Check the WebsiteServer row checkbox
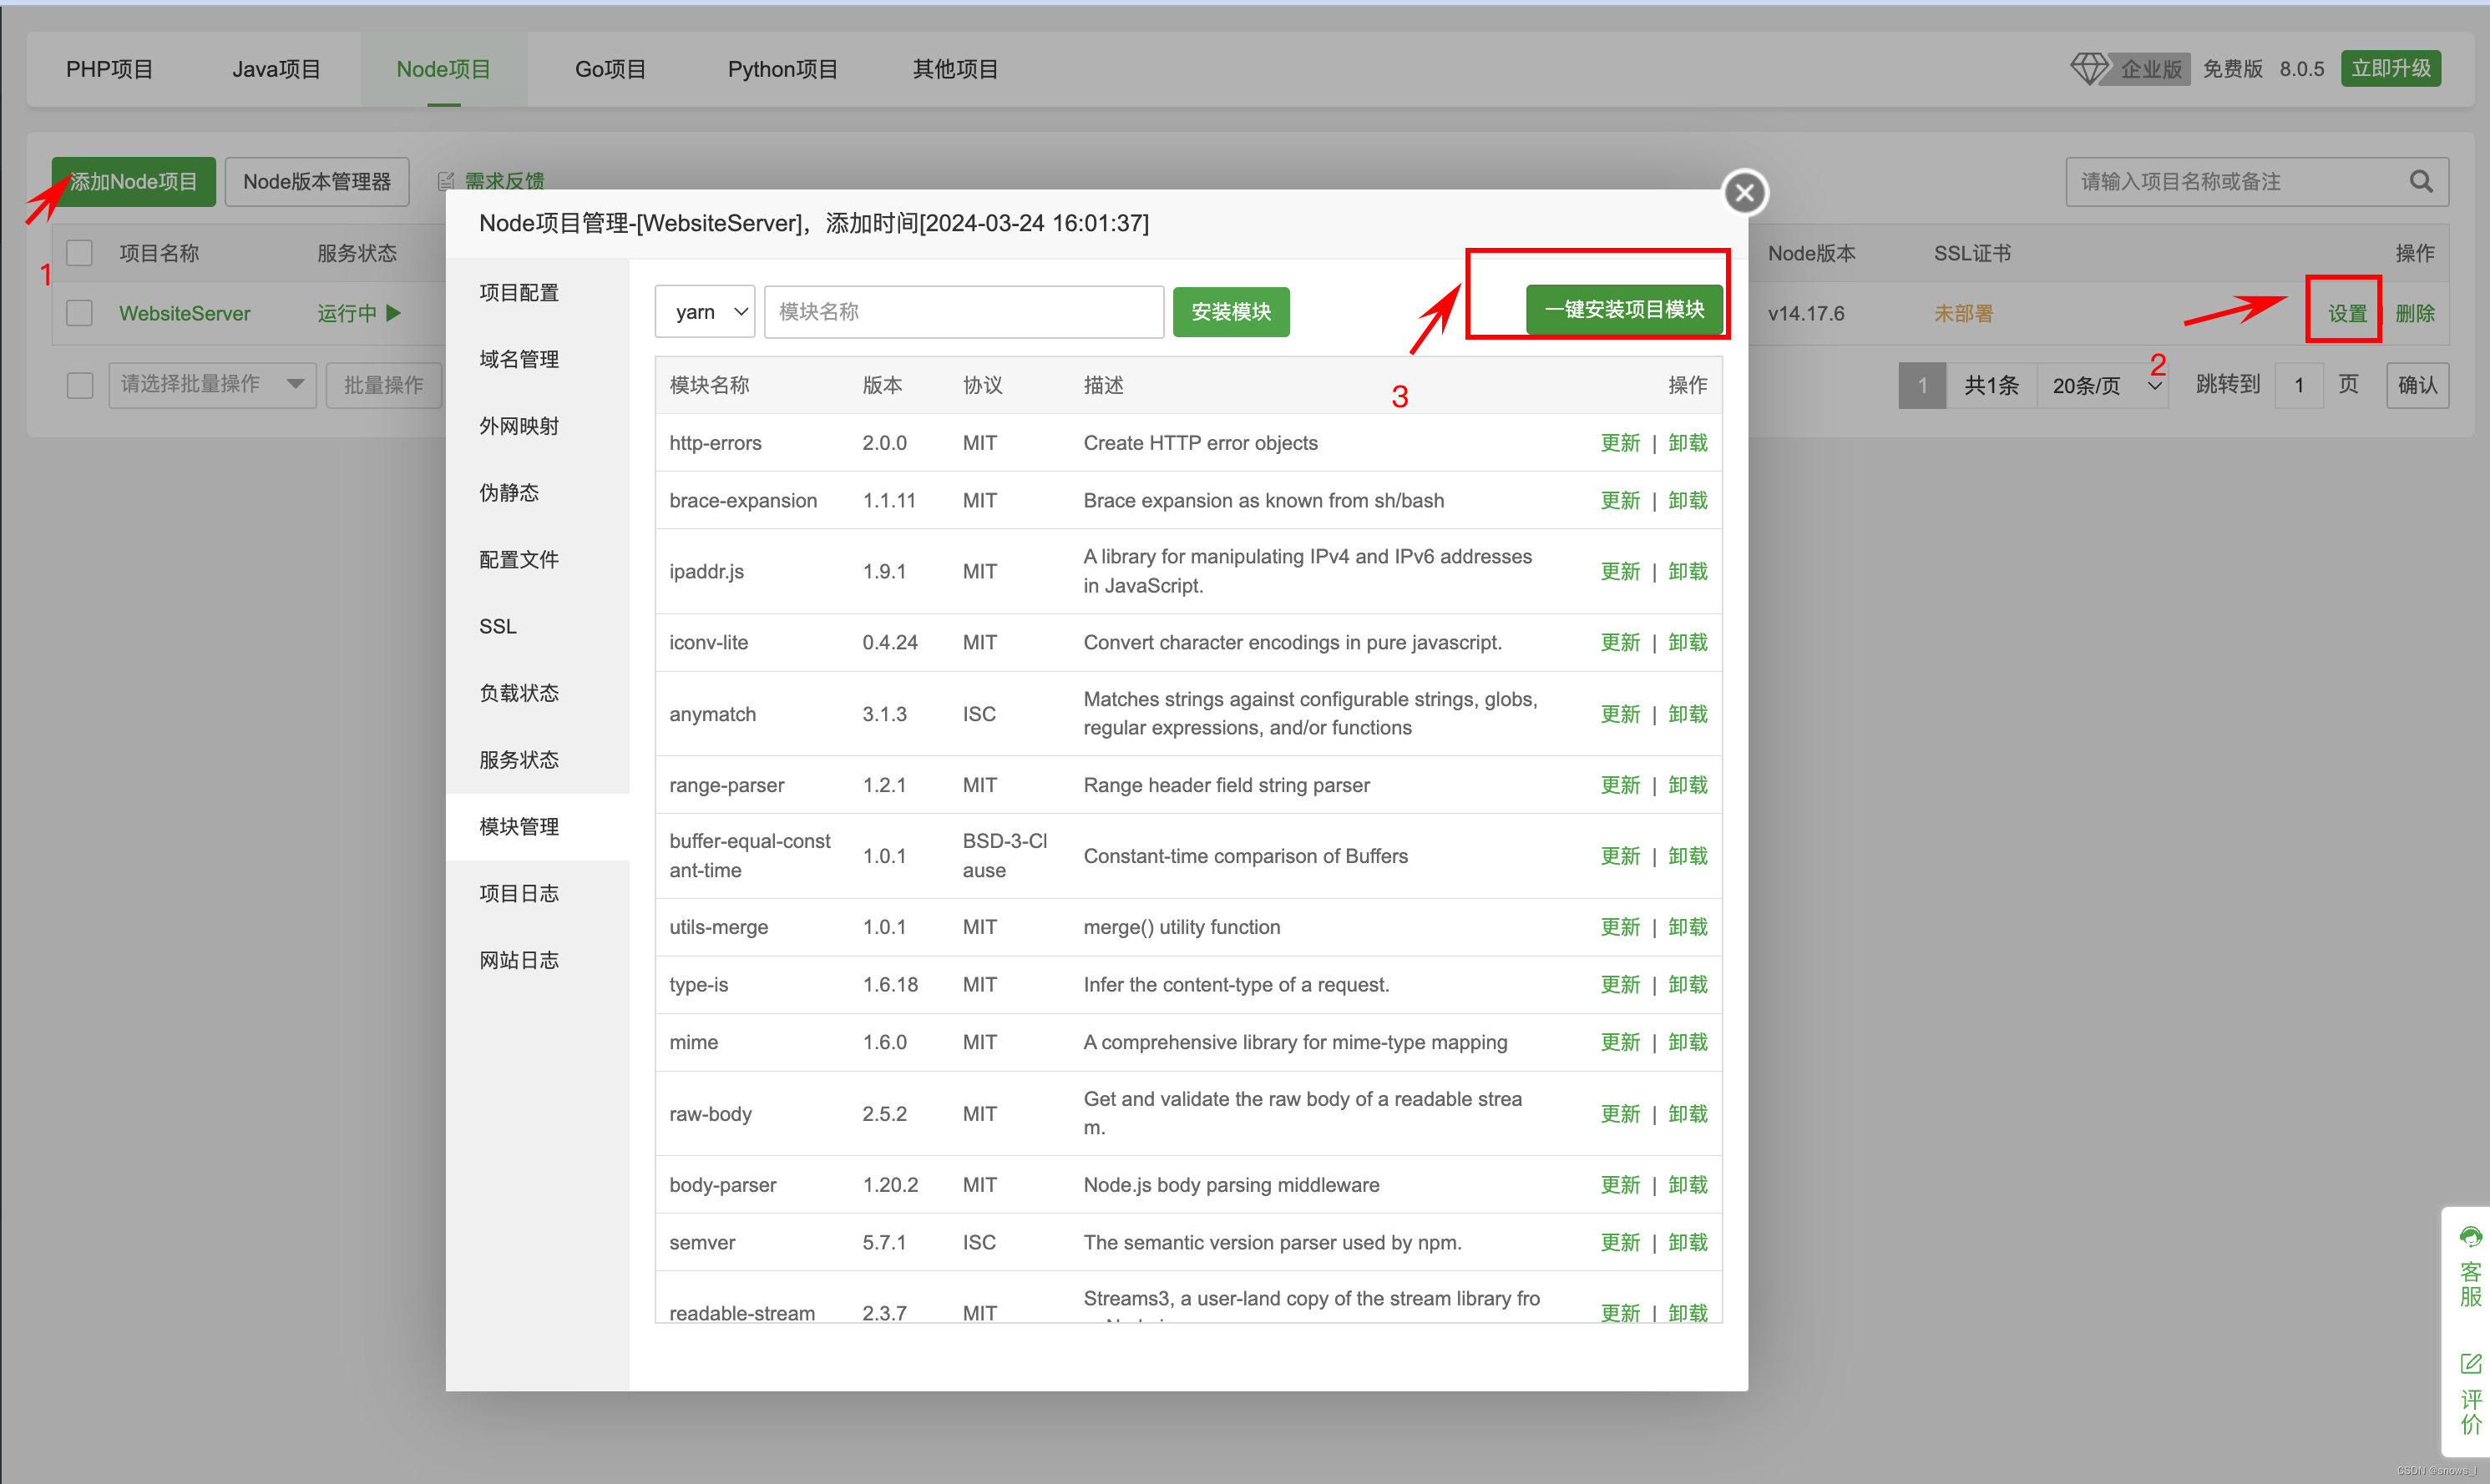2490x1484 pixels. point(79,313)
